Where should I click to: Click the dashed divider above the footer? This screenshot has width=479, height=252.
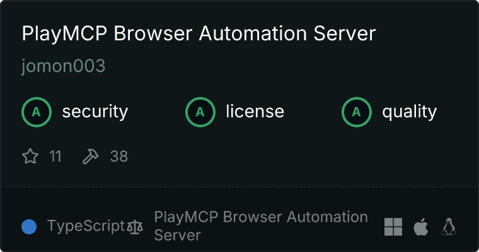coord(239,187)
